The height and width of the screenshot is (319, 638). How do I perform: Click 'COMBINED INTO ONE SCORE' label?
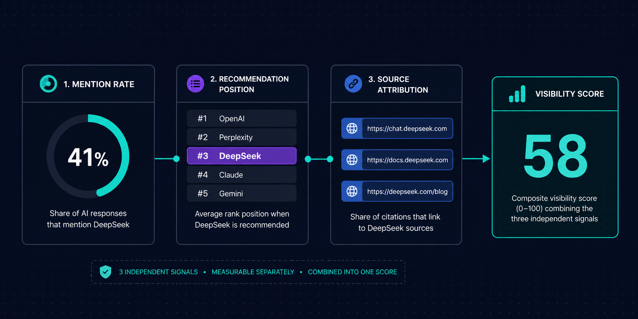352,272
